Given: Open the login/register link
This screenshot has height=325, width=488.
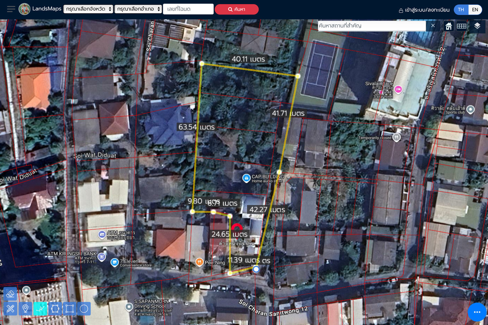Looking at the screenshot, I should point(424,10).
